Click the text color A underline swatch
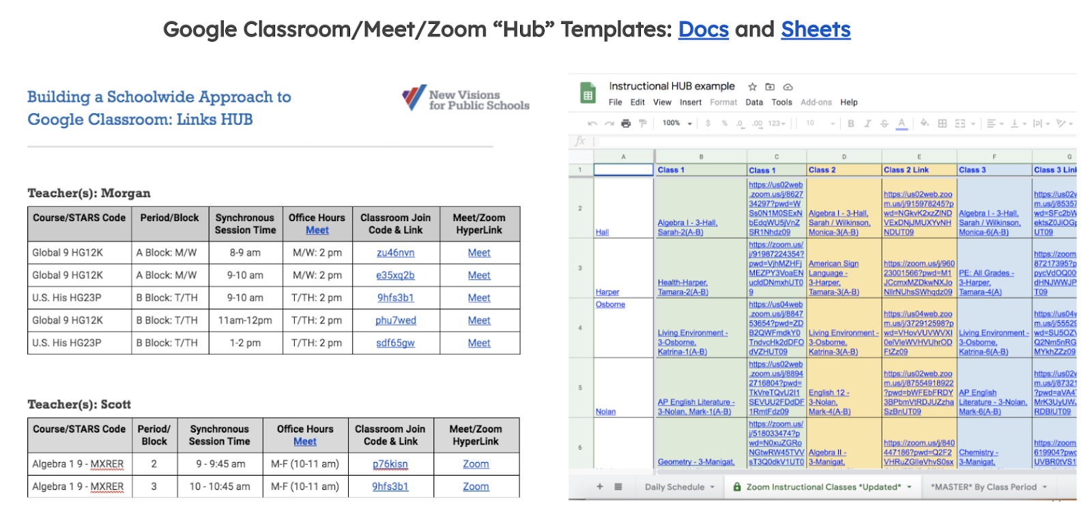The width and height of the screenshot is (1092, 518). point(902,124)
